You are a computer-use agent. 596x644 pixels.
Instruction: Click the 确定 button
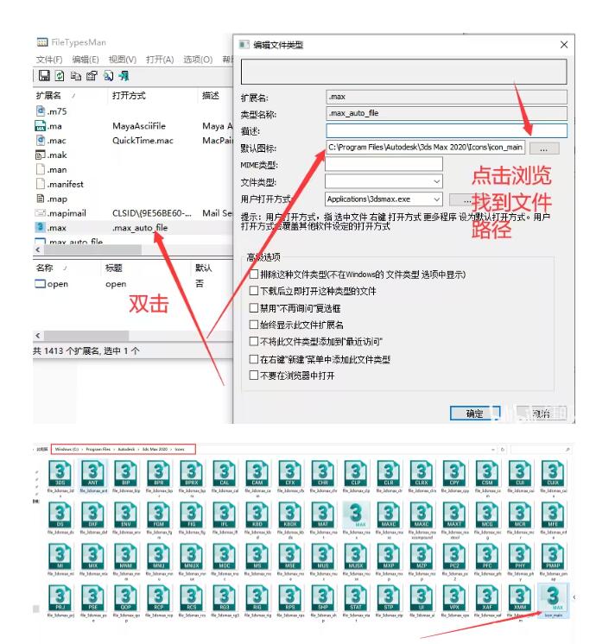tap(474, 414)
